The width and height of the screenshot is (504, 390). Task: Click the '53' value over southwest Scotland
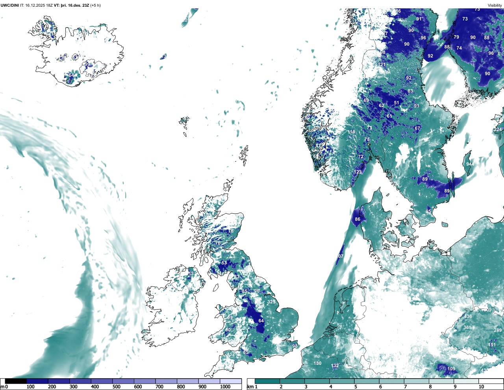pos(224,263)
